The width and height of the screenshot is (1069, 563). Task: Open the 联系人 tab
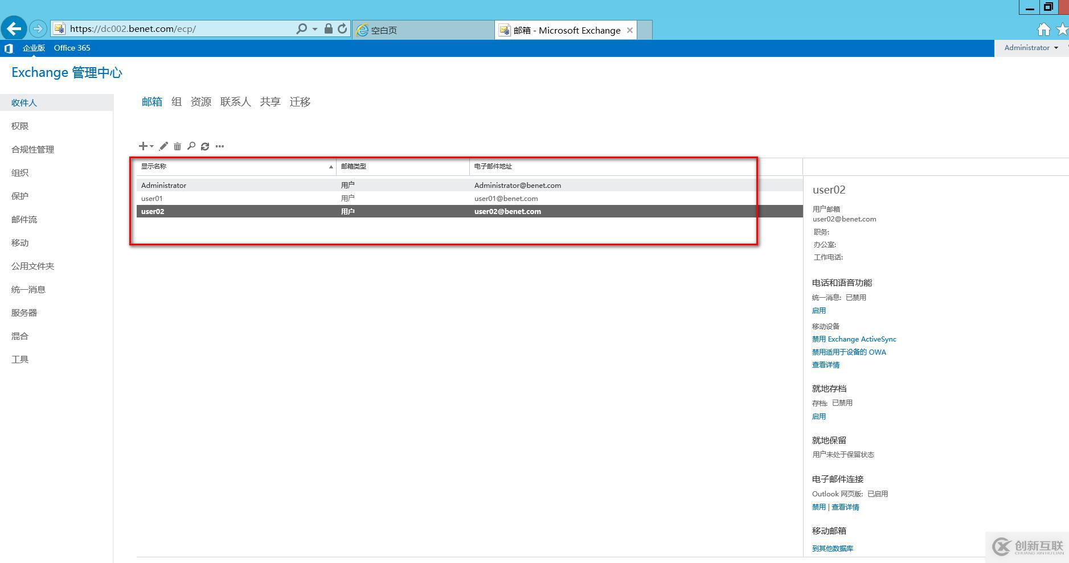pos(236,102)
